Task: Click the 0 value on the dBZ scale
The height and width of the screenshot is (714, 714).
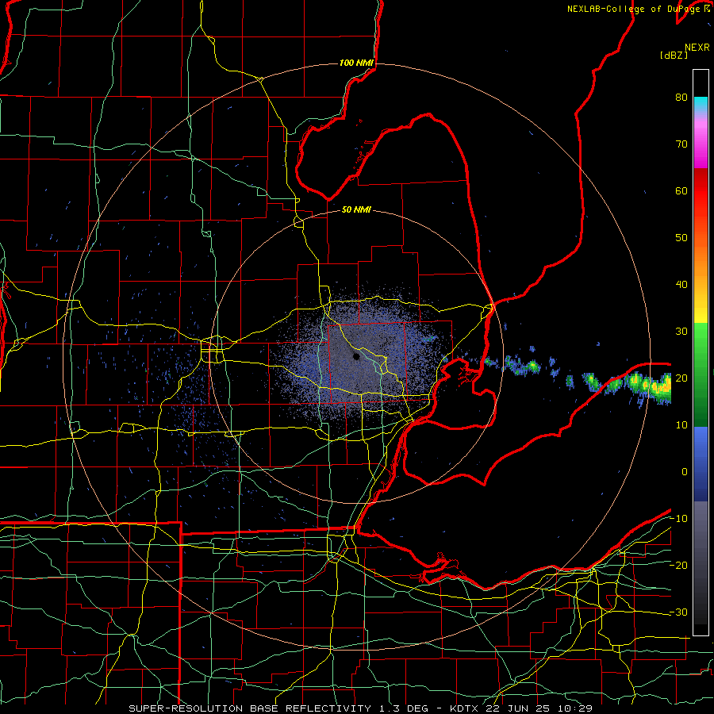Action: [x=685, y=472]
